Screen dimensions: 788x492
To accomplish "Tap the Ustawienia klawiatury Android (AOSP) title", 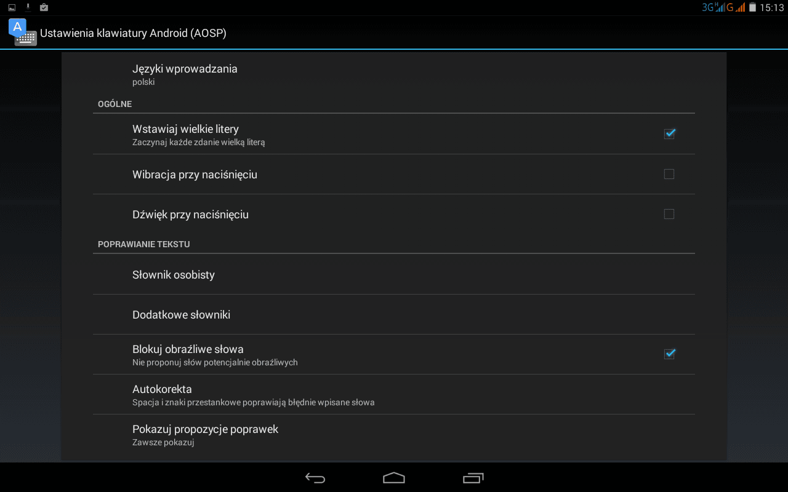I will coord(133,33).
